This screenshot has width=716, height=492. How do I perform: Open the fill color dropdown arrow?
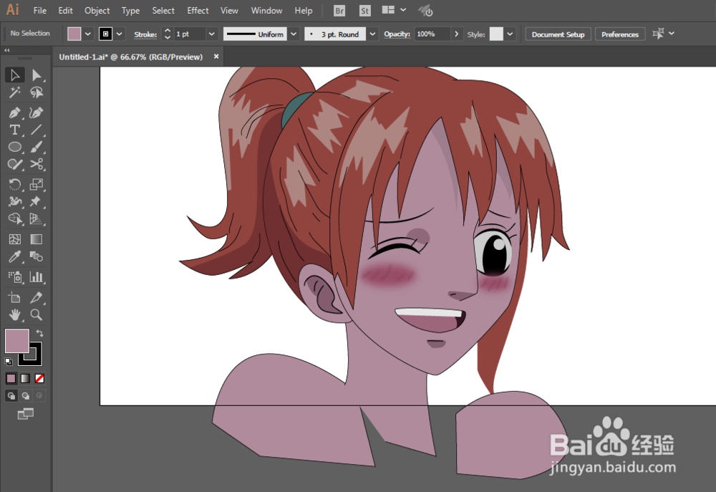tap(87, 34)
